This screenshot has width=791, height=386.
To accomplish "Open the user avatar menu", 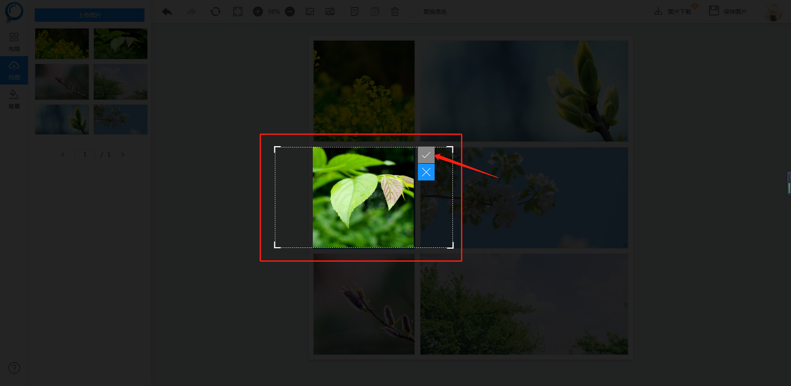I will (x=773, y=12).
